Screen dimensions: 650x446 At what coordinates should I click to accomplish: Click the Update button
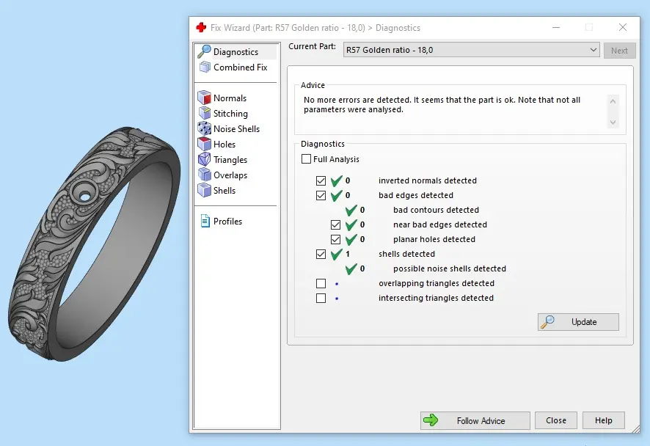(x=578, y=322)
